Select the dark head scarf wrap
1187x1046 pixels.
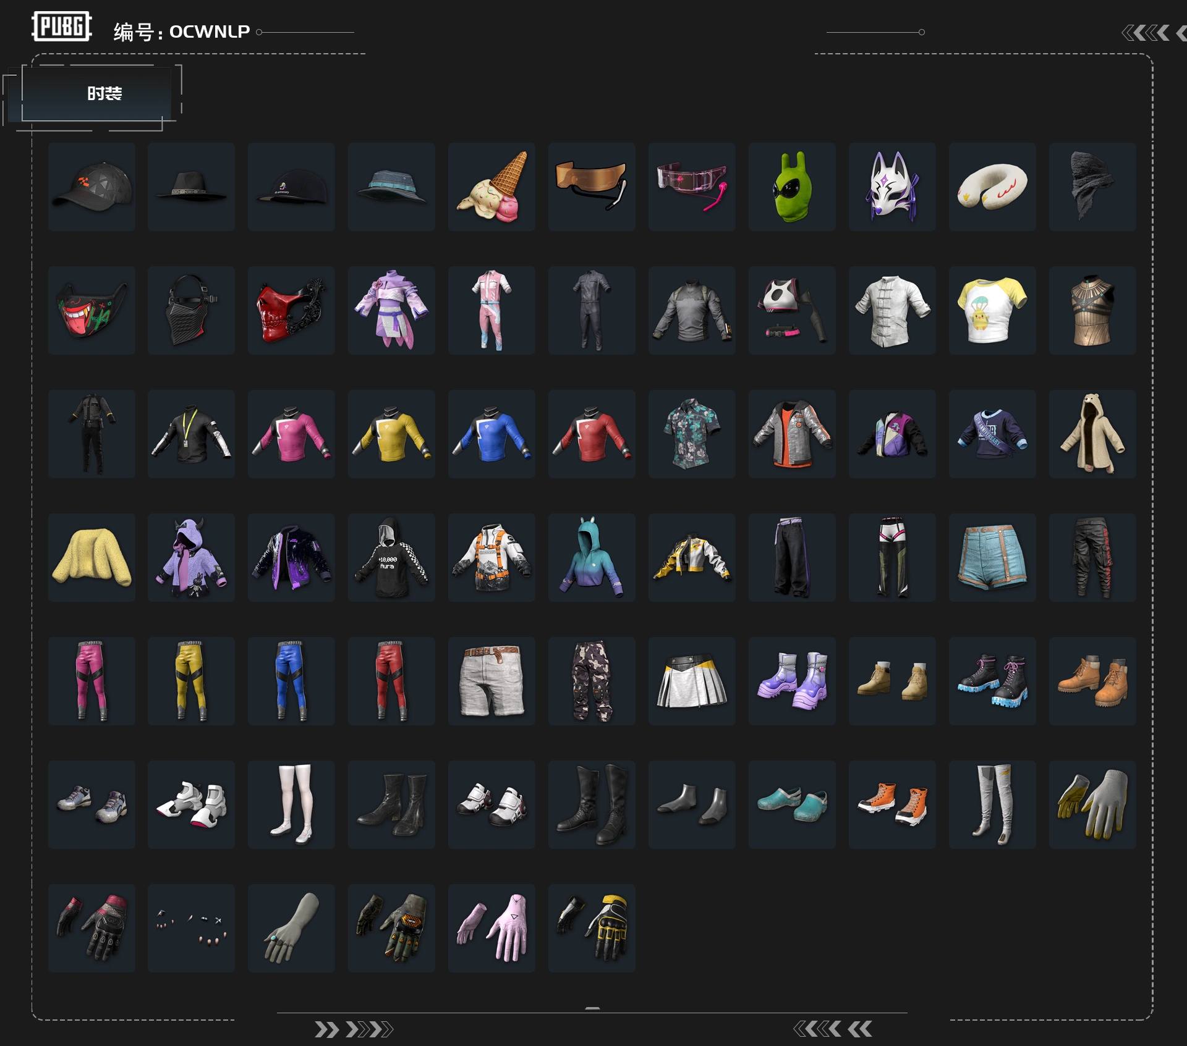click(1092, 187)
